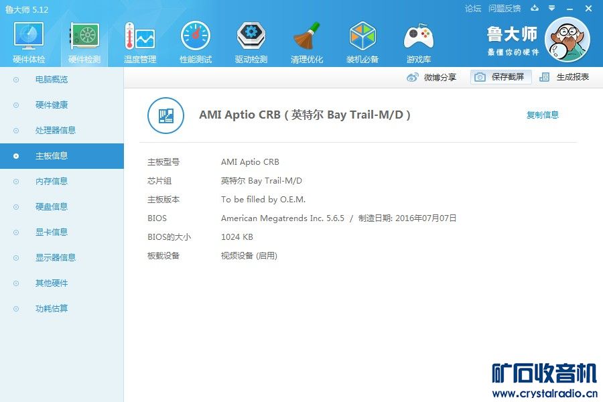603x402 pixels.
Task: Click the heading AMI Aptio CRB (英特尔 Bay Trail-M/D)
Action: pyautogui.click(x=305, y=115)
